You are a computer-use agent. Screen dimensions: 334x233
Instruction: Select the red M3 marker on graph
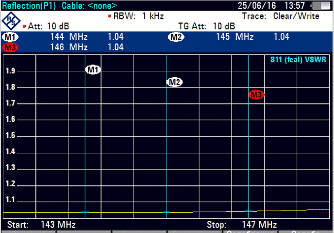click(x=256, y=95)
